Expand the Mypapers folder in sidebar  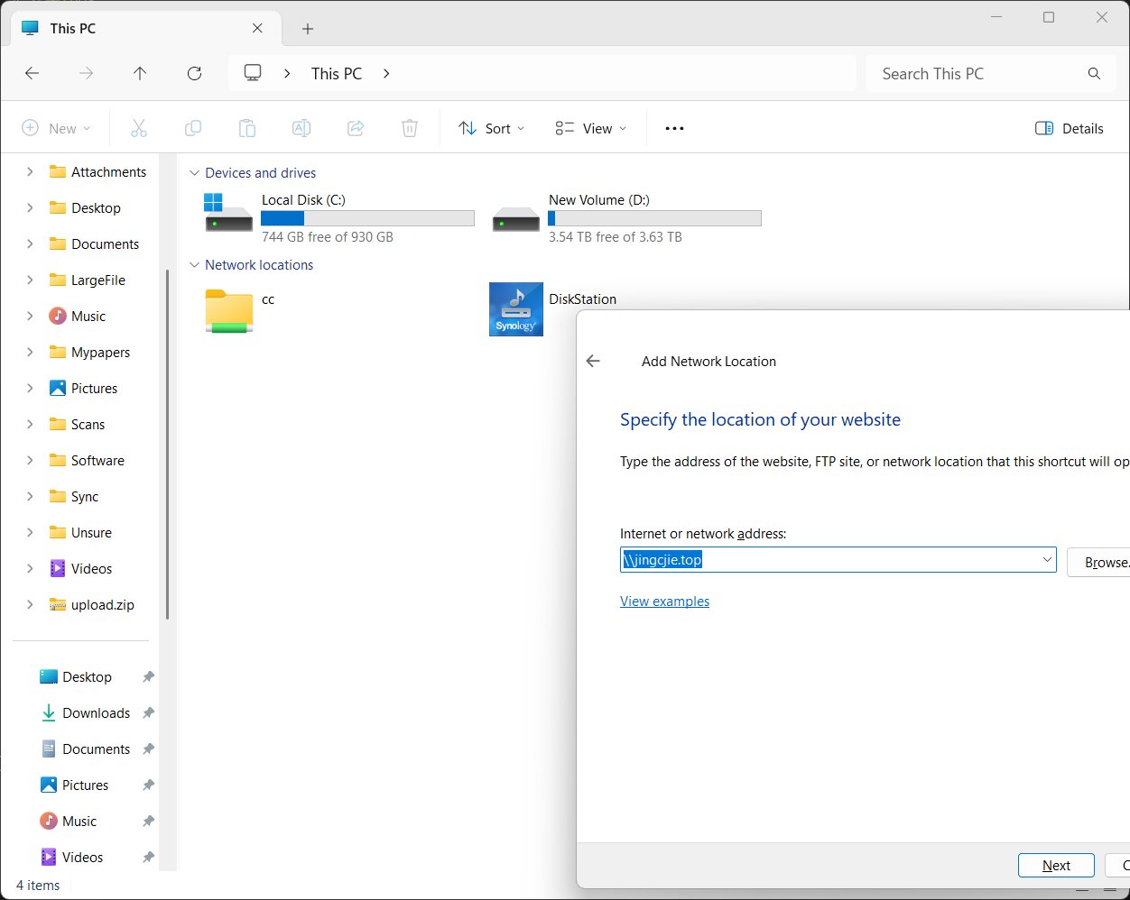[x=30, y=353]
